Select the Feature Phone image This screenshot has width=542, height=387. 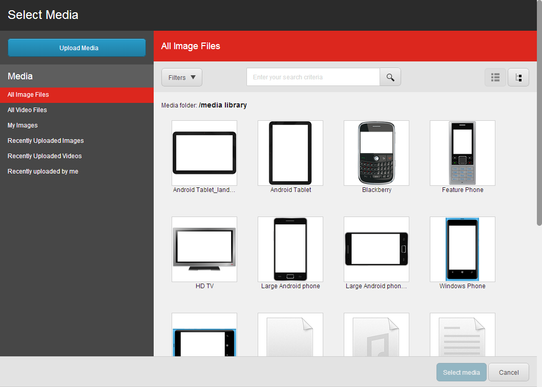[x=462, y=153]
